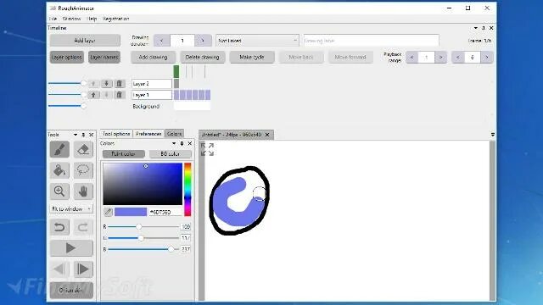The image size is (543, 305).
Task: Pin the Colors panel
Action: click(x=182, y=143)
